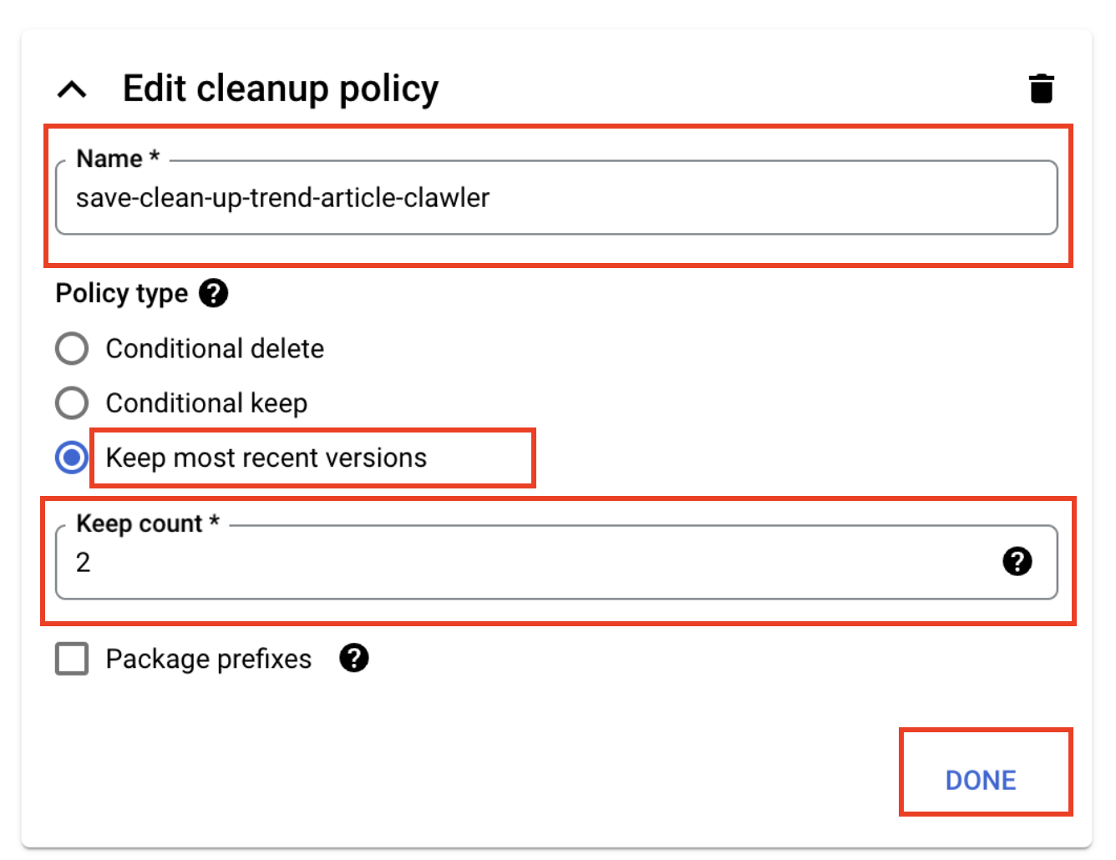Show help tooltip inside Keep count field
The width and height of the screenshot is (1116, 860).
click(x=1017, y=562)
